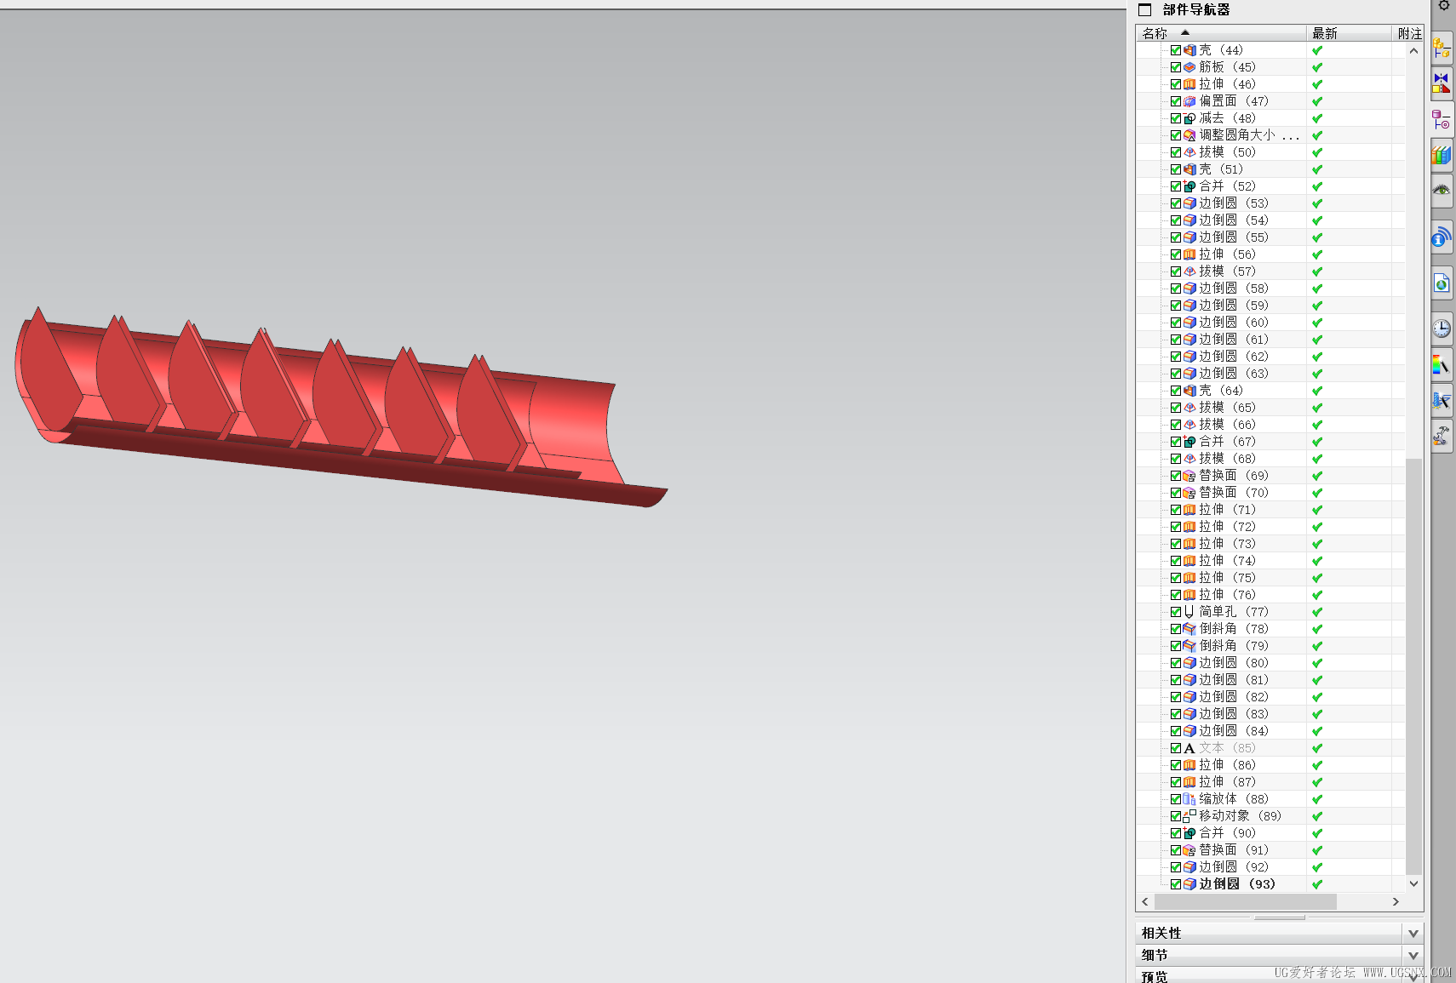Screen dimensions: 1456x983
Task: Click the horizontal scrollbar thumb of the navigator
Action: point(1246,901)
